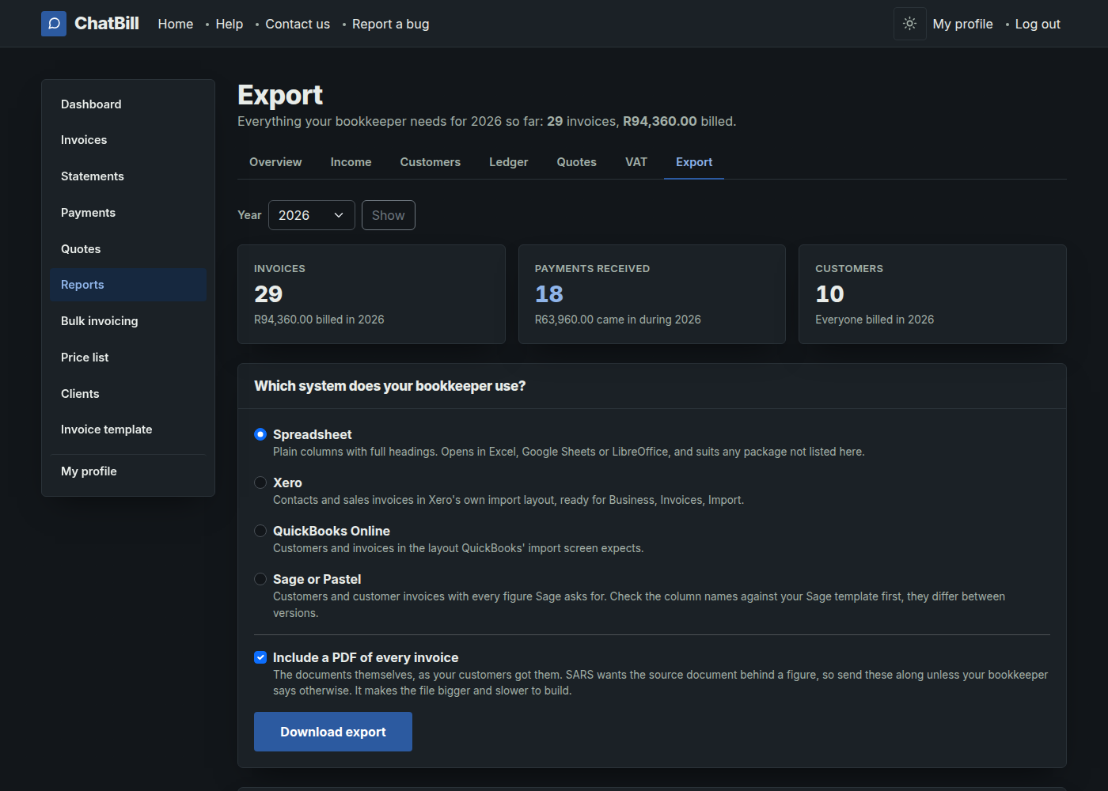1108x791 pixels.
Task: Click the ChatBill speech-bubble logo icon
Action: (54, 24)
